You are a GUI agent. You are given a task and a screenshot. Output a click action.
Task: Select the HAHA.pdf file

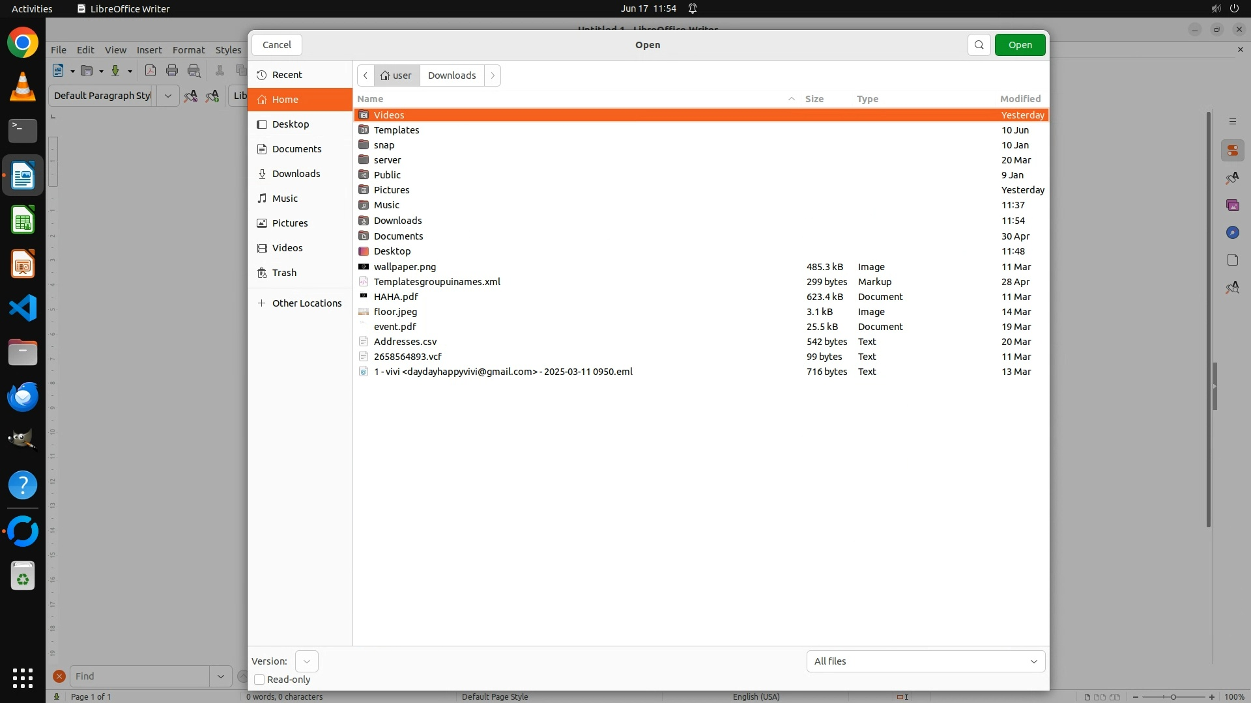click(395, 297)
